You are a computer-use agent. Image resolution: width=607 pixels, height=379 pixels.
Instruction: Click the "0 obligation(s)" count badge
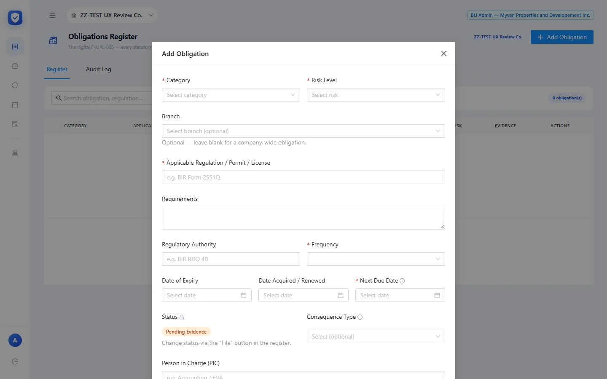pyautogui.click(x=567, y=98)
